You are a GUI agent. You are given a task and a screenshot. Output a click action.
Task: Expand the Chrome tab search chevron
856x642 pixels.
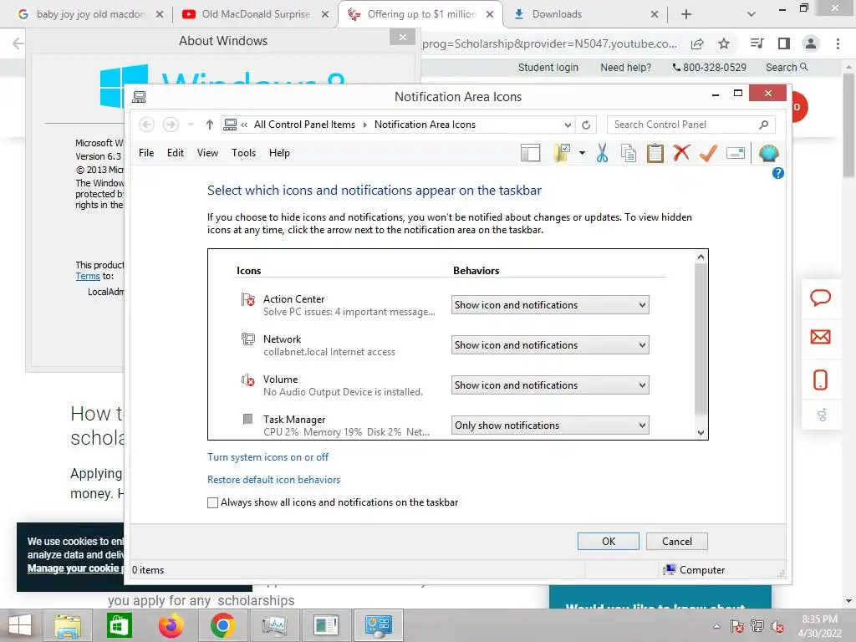[x=752, y=14]
